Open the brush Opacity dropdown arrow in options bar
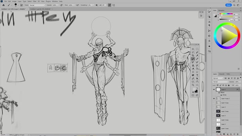Image resolution: width=242 pixels, height=136 pixels. coord(58,5)
